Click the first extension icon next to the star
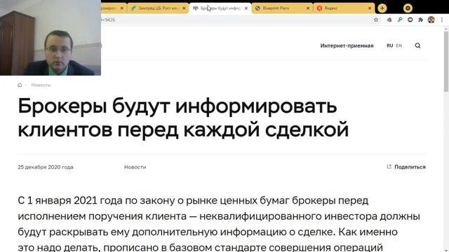Image resolution: width=449 pixels, height=252 pixels. (x=389, y=20)
